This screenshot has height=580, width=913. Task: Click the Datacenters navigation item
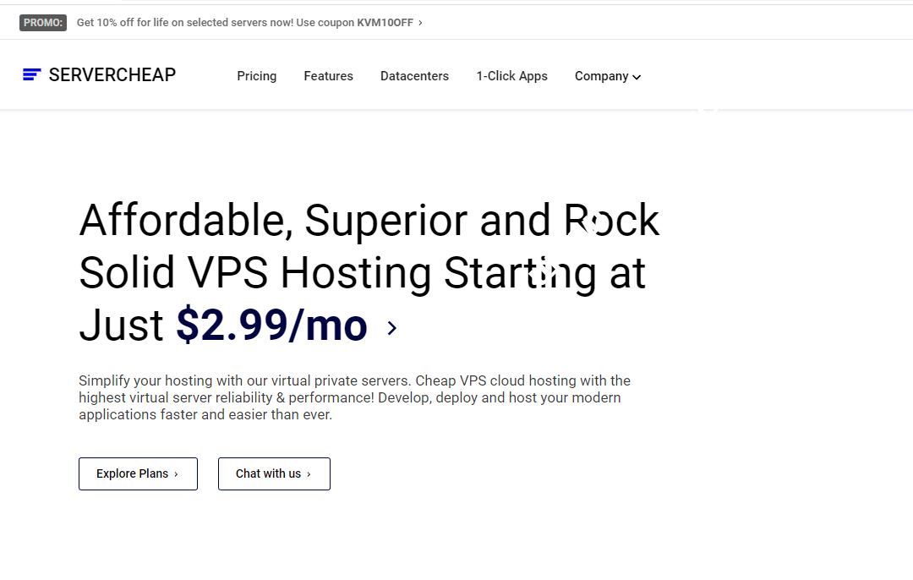coord(414,76)
